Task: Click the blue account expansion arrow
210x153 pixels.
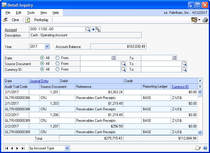Action: [93, 29]
